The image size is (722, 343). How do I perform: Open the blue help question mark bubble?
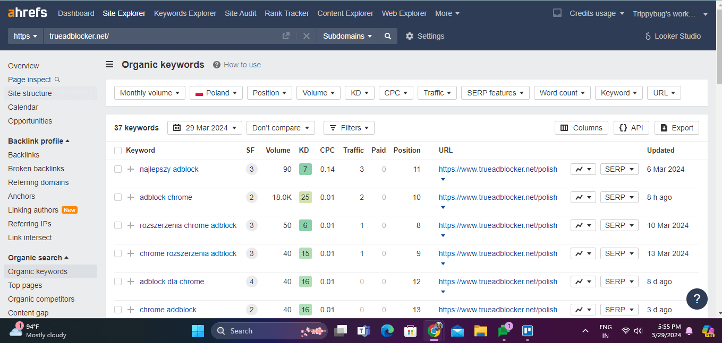click(696, 298)
